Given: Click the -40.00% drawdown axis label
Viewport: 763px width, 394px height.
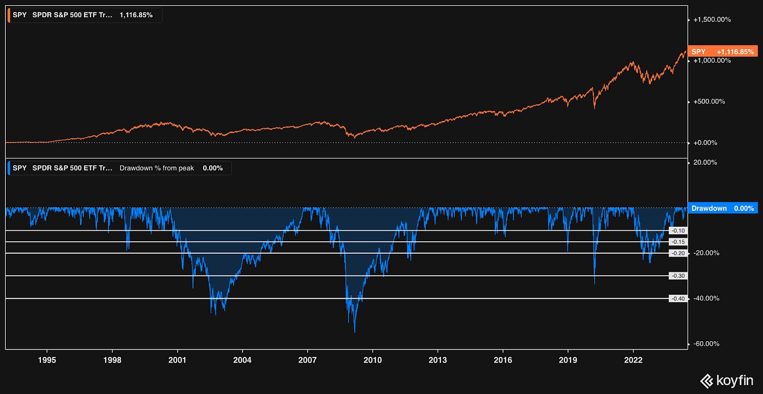Looking at the screenshot, I should 706,299.
